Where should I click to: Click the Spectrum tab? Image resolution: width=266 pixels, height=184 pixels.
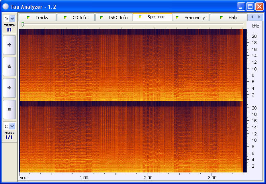tap(153, 17)
